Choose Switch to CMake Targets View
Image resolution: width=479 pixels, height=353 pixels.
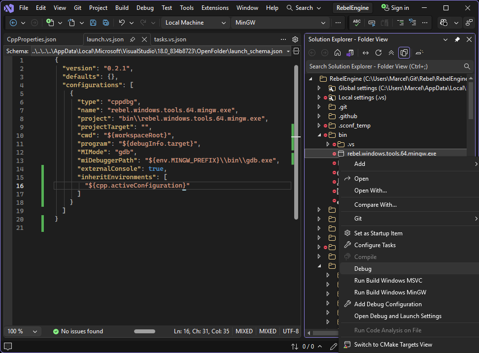point(410,345)
